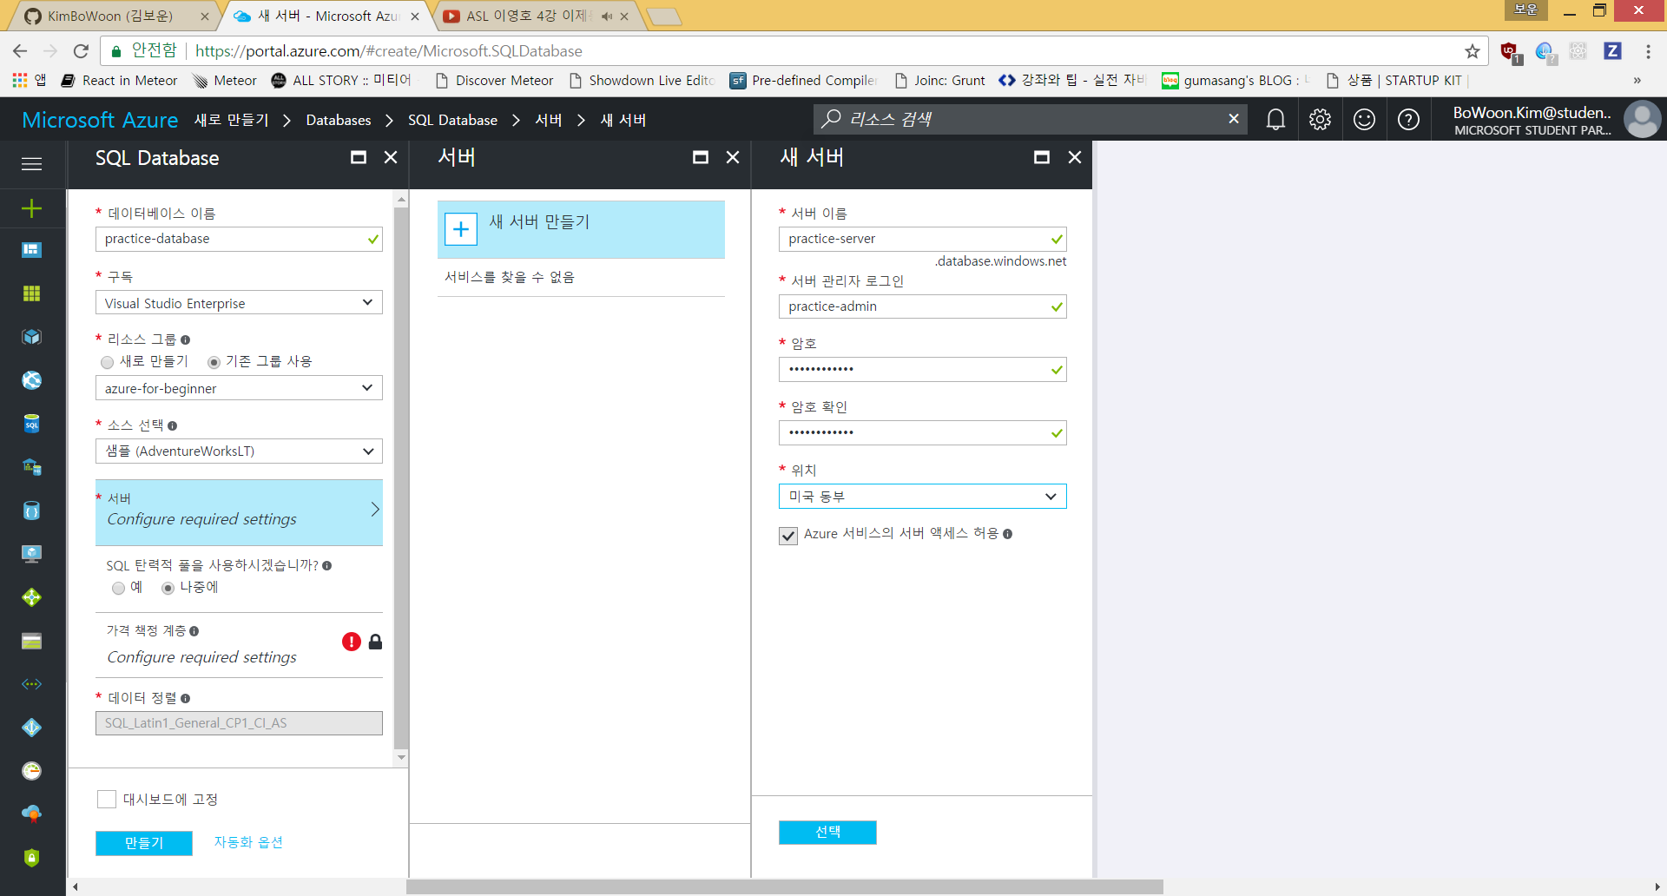Click pricing tier red error icon

pos(352,642)
